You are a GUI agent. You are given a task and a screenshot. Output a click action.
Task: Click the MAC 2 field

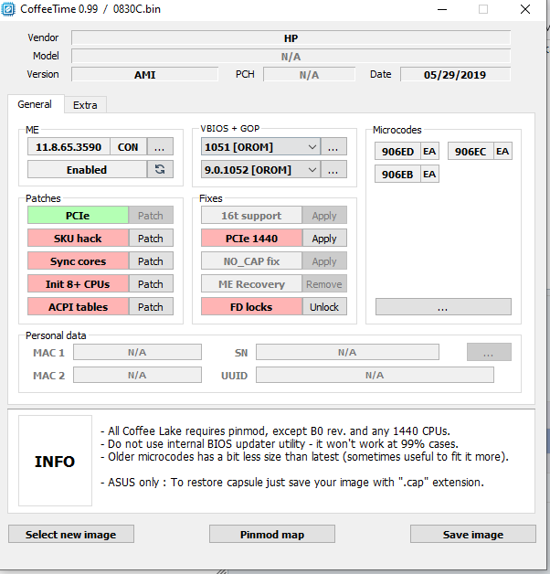point(137,376)
